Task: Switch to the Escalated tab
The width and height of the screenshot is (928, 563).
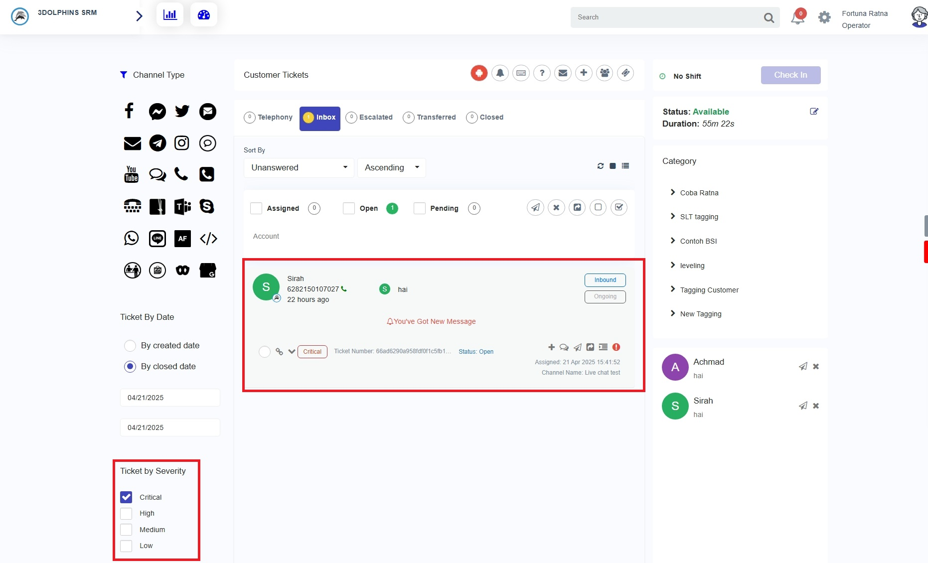Action: 370,118
